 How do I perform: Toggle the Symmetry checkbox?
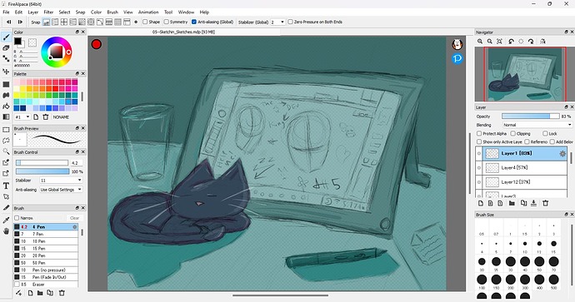166,22
